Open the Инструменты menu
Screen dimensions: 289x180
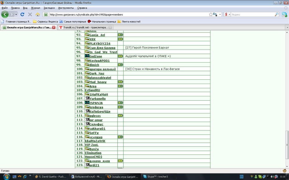click(x=66, y=8)
